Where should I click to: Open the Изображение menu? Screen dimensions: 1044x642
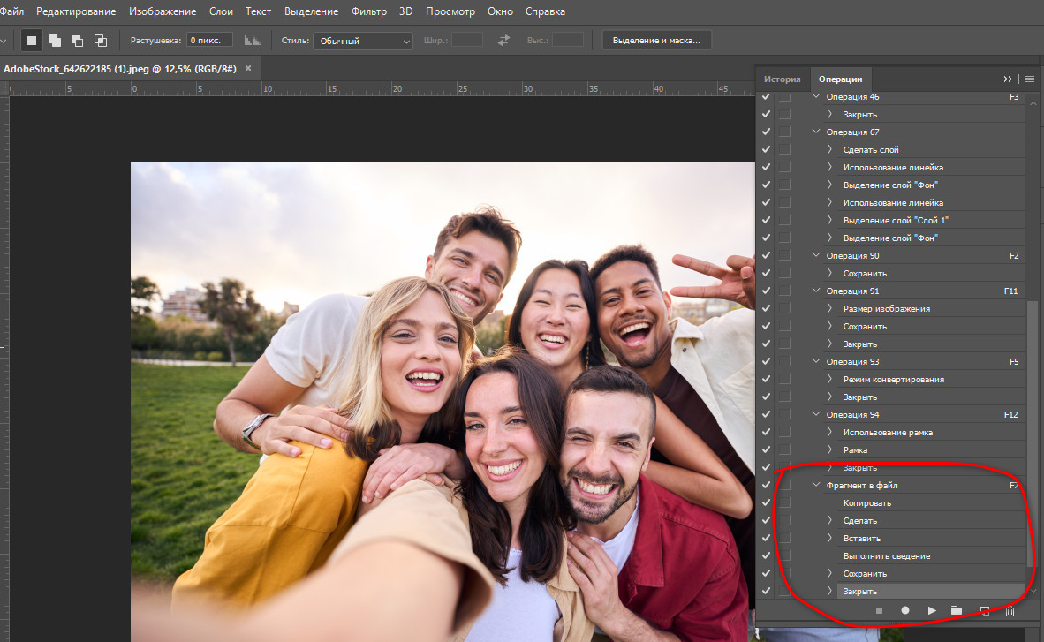tap(163, 11)
